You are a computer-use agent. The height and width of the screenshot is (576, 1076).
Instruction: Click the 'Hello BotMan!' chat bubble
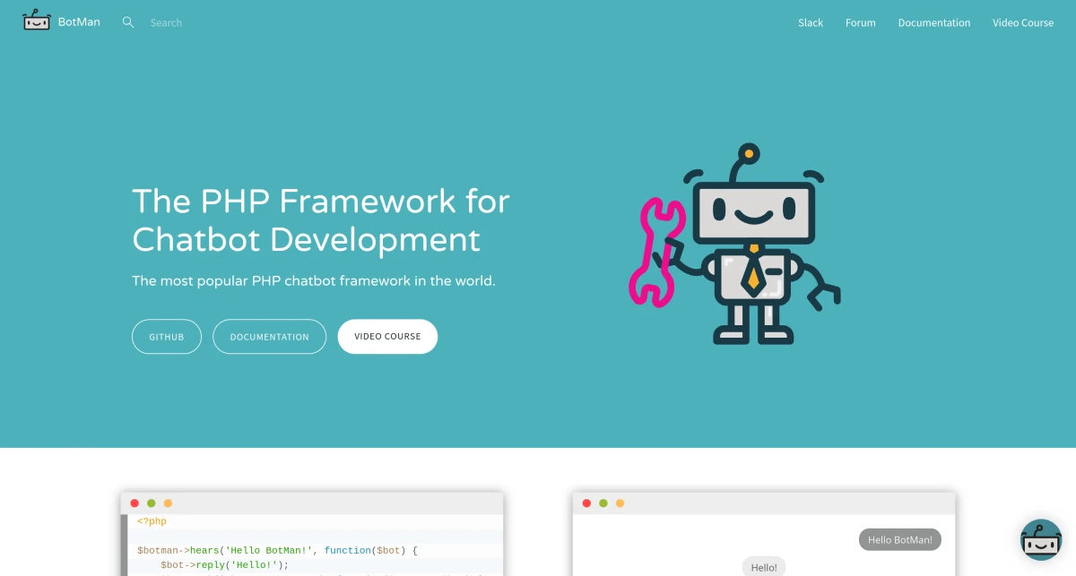click(x=899, y=539)
